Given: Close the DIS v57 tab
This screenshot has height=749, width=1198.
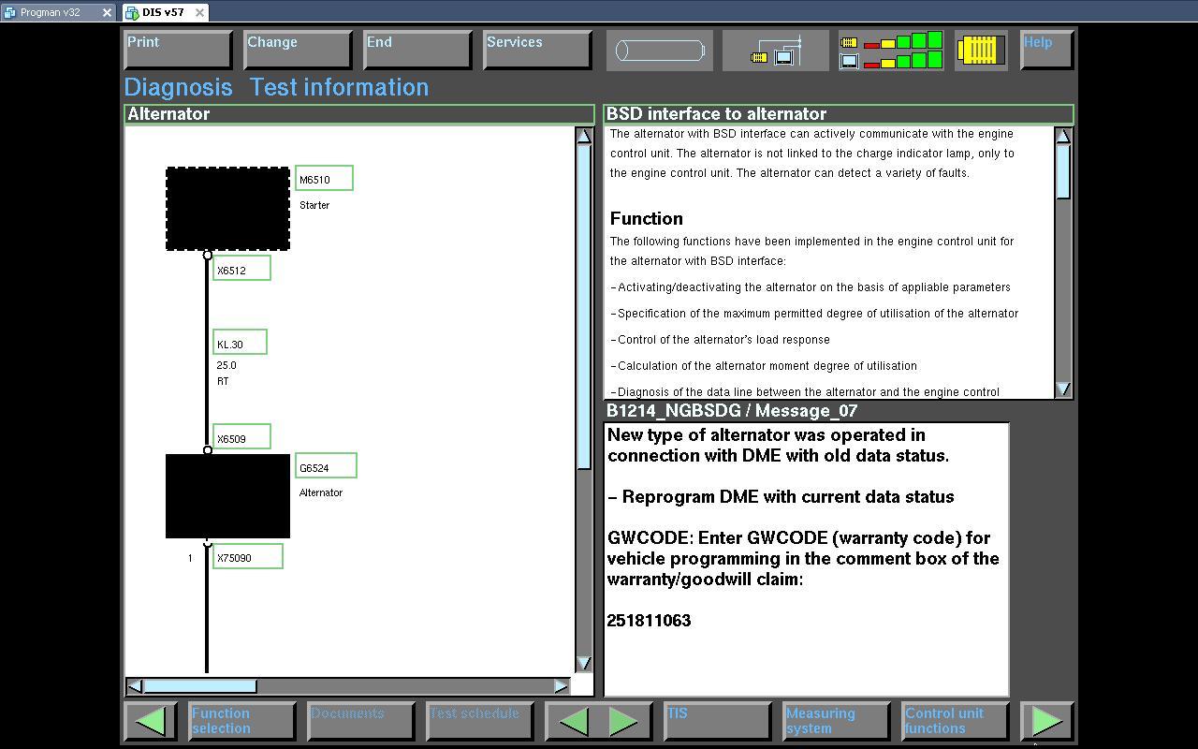Looking at the screenshot, I should pos(199,12).
